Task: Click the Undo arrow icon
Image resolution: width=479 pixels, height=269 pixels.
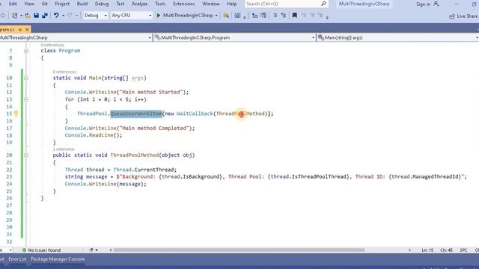Action: pos(56,15)
